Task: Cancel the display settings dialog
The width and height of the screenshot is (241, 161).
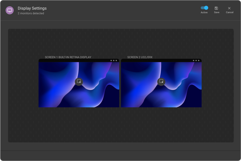Action: [229, 10]
